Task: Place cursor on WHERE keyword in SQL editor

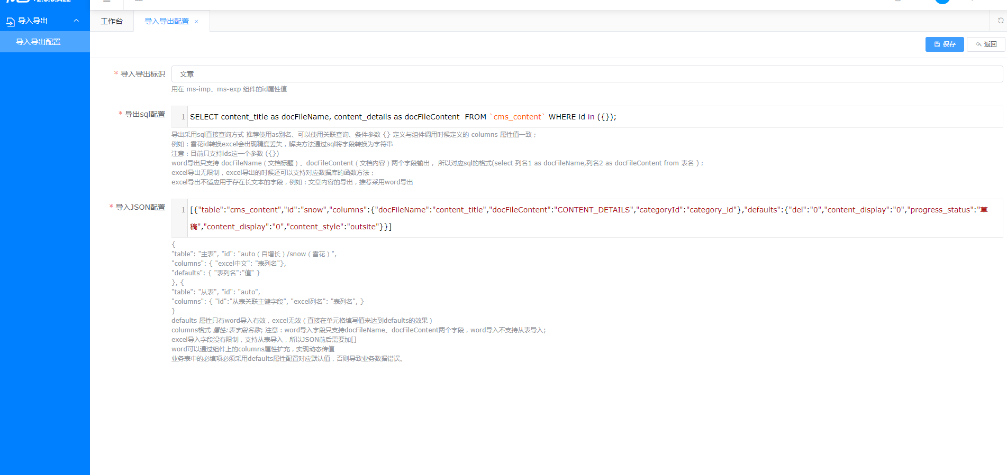Action: click(561, 117)
